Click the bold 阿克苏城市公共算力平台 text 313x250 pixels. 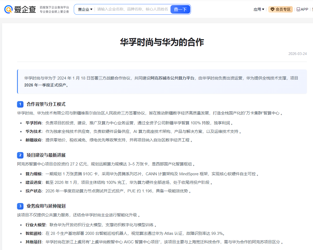click(x=172, y=78)
